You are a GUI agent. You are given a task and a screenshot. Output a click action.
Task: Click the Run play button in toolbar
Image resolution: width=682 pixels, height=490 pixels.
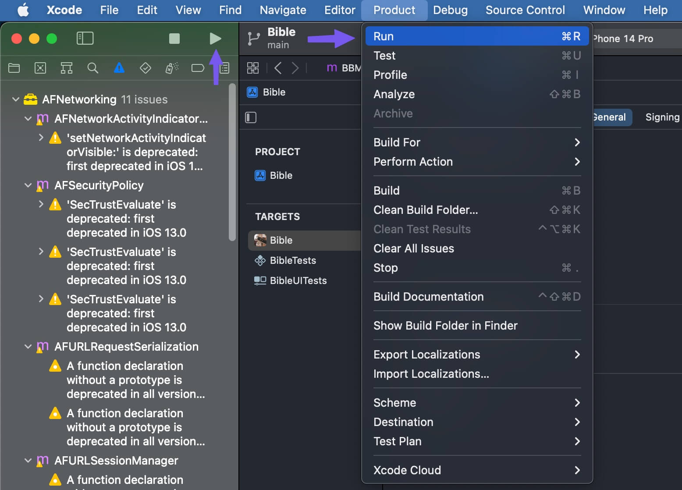point(215,39)
